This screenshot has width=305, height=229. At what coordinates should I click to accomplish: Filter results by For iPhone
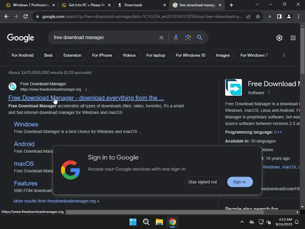click(102, 55)
